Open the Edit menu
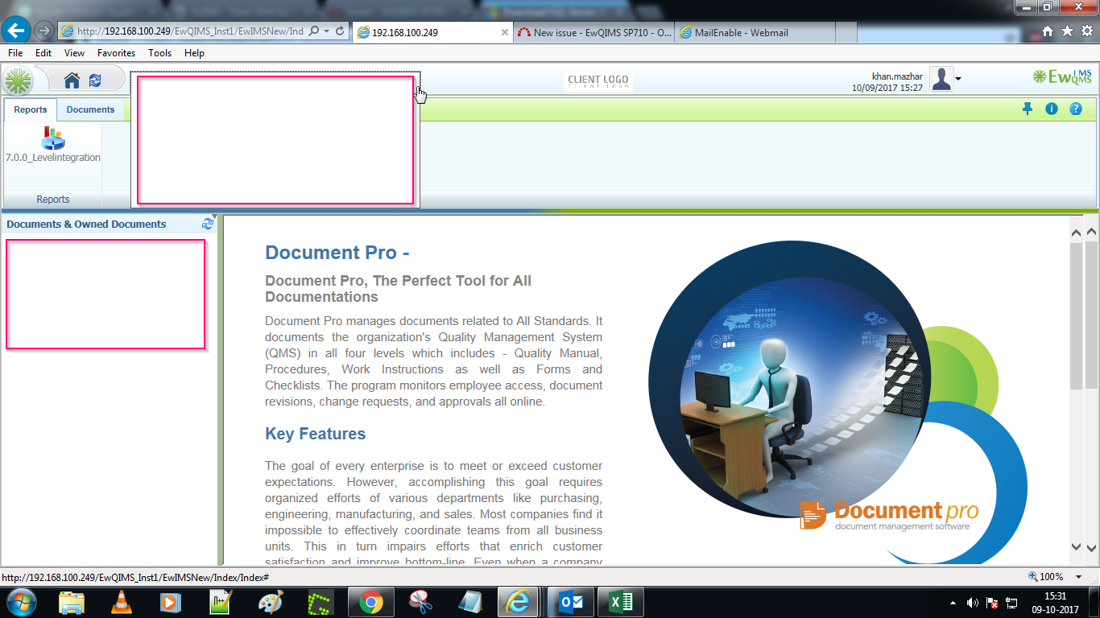 [43, 53]
